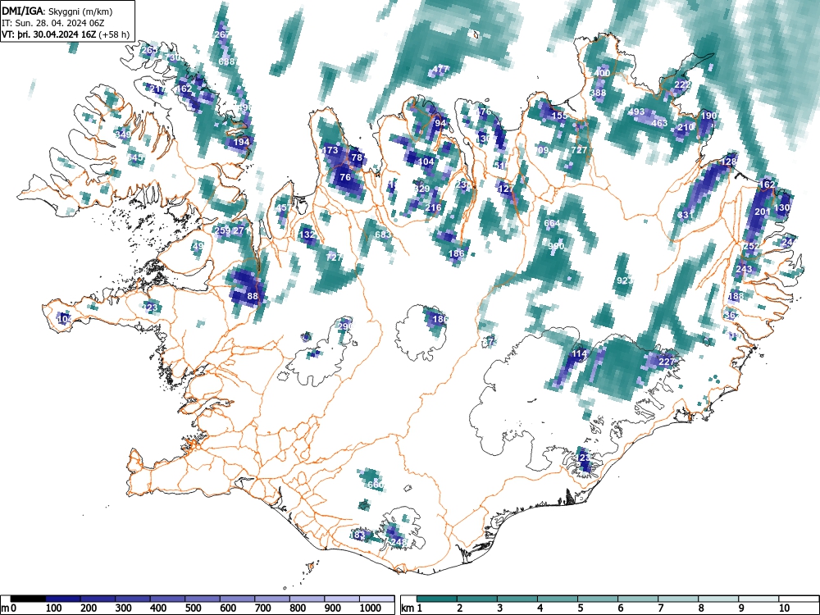This screenshot has height=615, width=820.
Task: Click the 'km' unit label on the legend
Action: tap(408, 608)
